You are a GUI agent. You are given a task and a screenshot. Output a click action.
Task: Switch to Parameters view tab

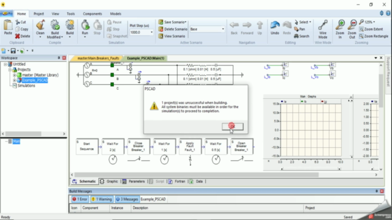coord(134,182)
